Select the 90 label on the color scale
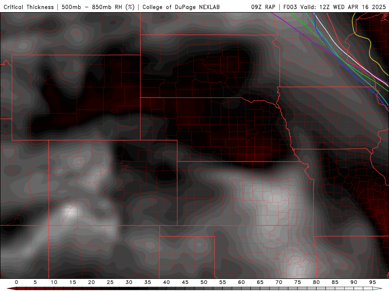Image resolution: width=389 pixels, height=291 pixels. [354, 282]
